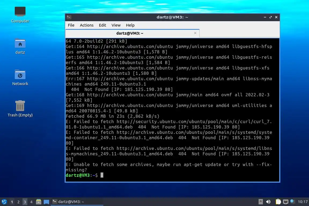Click the 'Get:164' libguestfs-hfsplus line
The height and width of the screenshot is (206, 309).
[169, 49]
